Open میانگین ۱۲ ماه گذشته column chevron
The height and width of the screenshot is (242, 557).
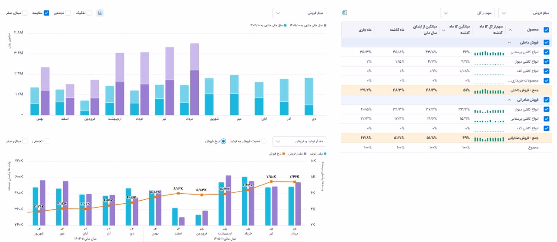click(x=443, y=30)
